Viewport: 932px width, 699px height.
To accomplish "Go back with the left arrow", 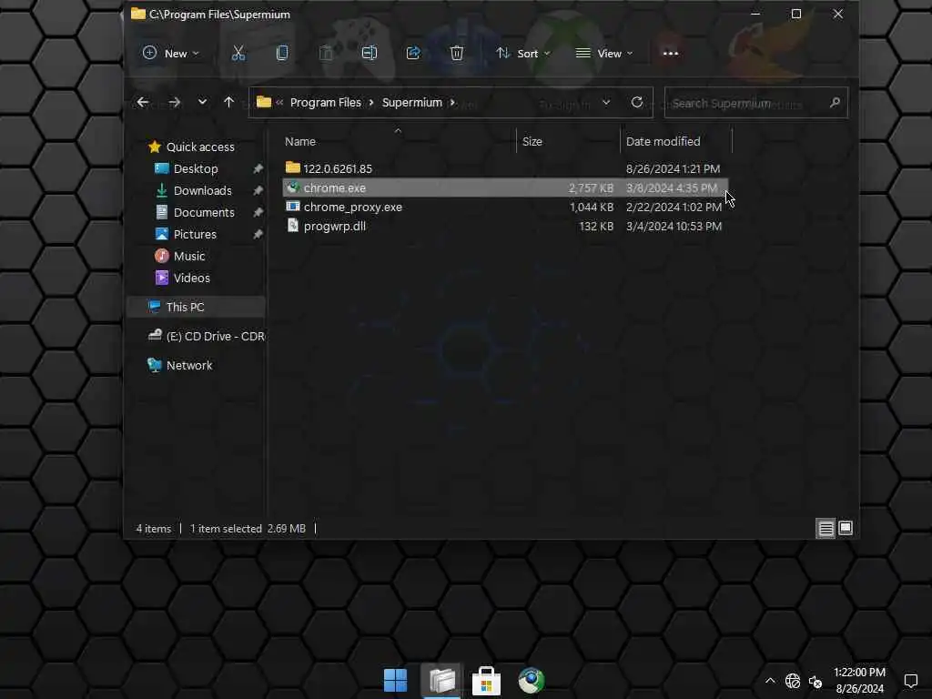I will coord(143,102).
